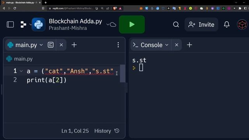Open the green smiley extension icon

tap(190, 9)
